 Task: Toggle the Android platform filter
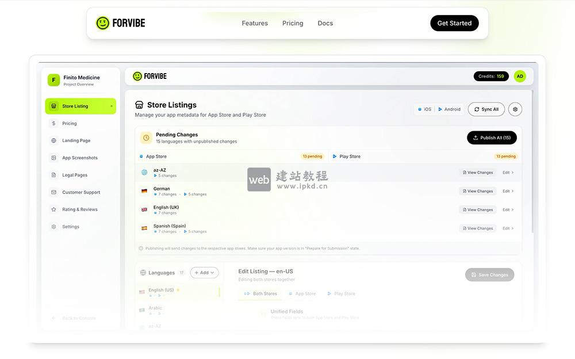tap(449, 109)
